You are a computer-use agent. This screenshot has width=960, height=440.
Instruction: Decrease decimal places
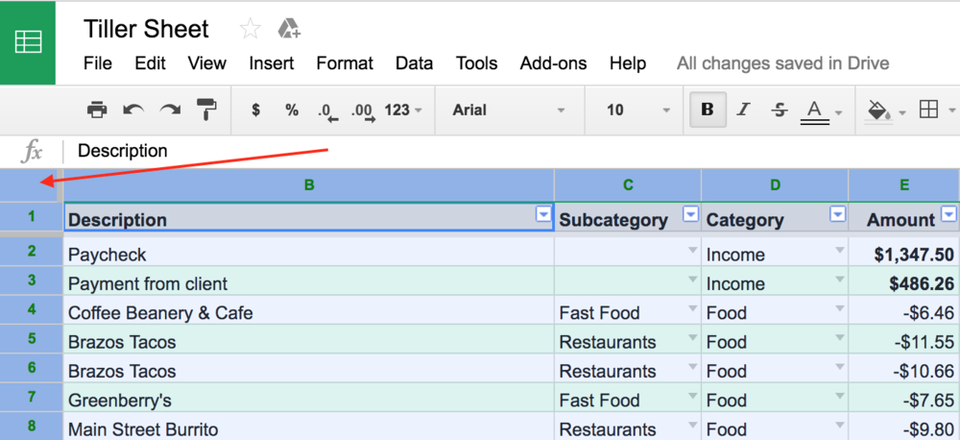[328, 112]
